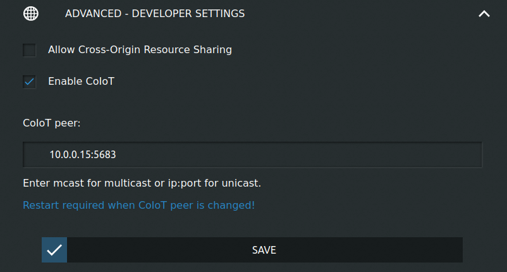Image resolution: width=507 pixels, height=272 pixels.
Task: Collapse the Developer Settings section with the chevron
Action: pyautogui.click(x=484, y=13)
